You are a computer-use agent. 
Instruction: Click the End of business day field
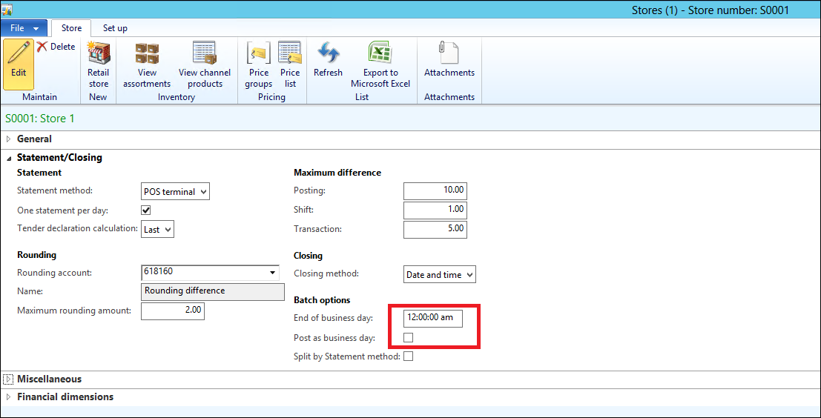click(433, 317)
